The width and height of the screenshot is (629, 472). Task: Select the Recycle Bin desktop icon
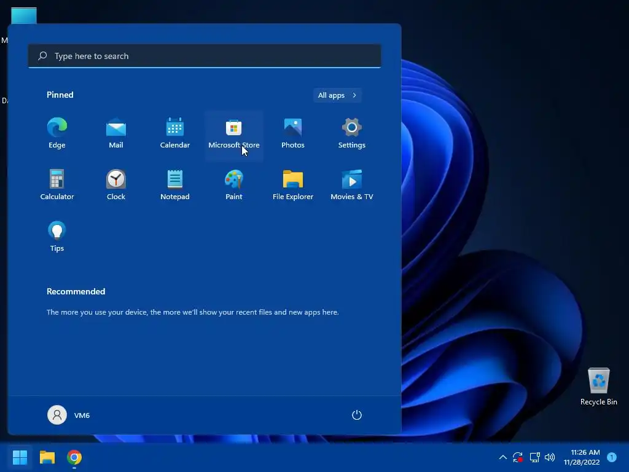pos(598,387)
